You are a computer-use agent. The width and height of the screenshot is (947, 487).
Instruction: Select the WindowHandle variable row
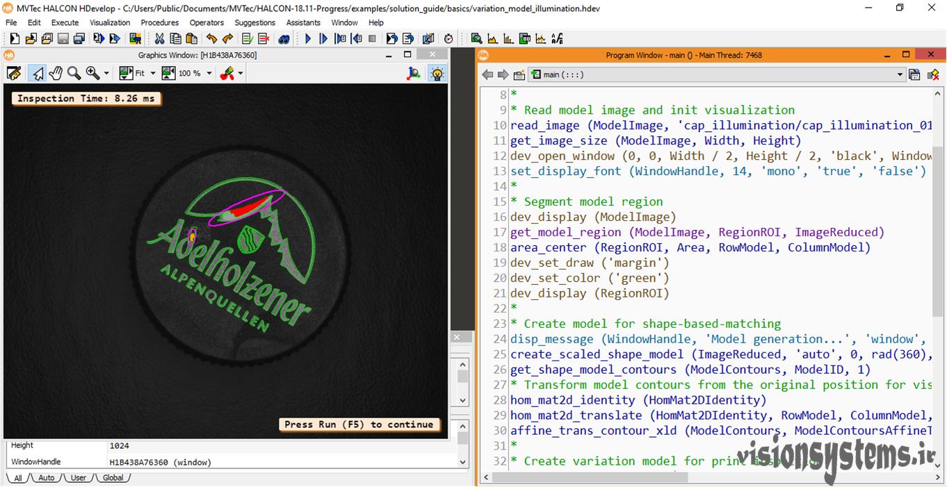(x=232, y=461)
